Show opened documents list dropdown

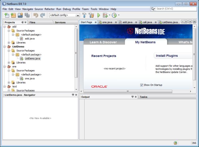(x=190, y=22)
